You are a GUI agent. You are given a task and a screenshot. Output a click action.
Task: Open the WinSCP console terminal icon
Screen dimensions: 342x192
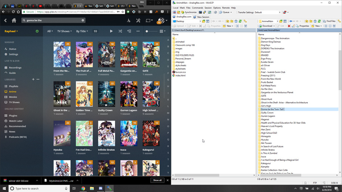click(x=200, y=12)
